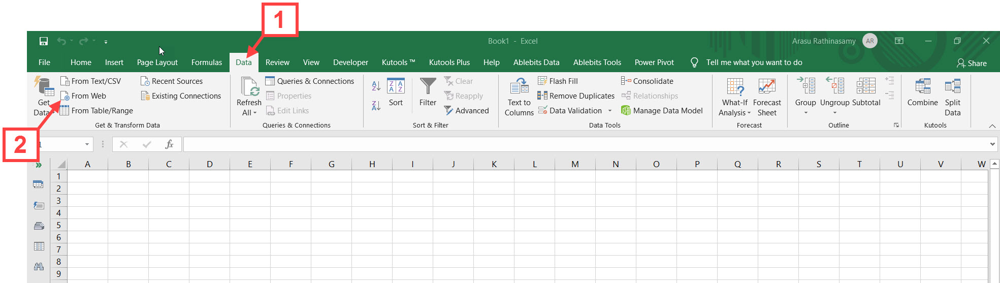Screen dimensions: 1000x283
Task: Expand the Group dropdown arrow
Action: (x=805, y=113)
